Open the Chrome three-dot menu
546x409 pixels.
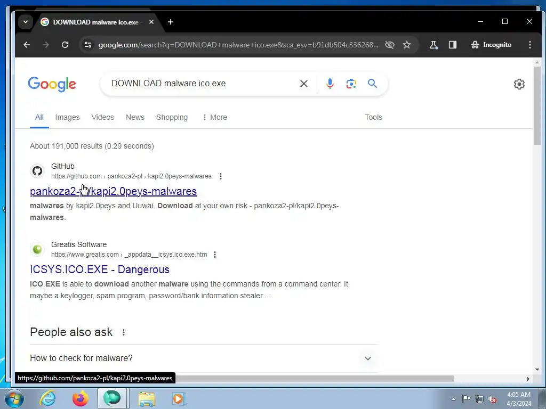(x=529, y=45)
